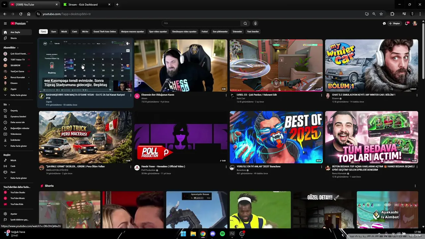Open Discord from the taskbar
The width and height of the screenshot is (425, 239).
[212, 234]
